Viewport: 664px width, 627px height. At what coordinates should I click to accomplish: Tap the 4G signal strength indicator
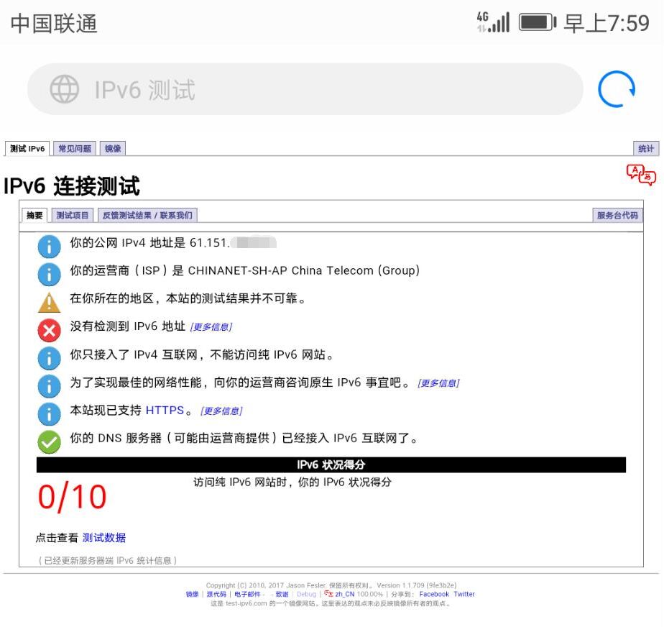click(x=493, y=22)
